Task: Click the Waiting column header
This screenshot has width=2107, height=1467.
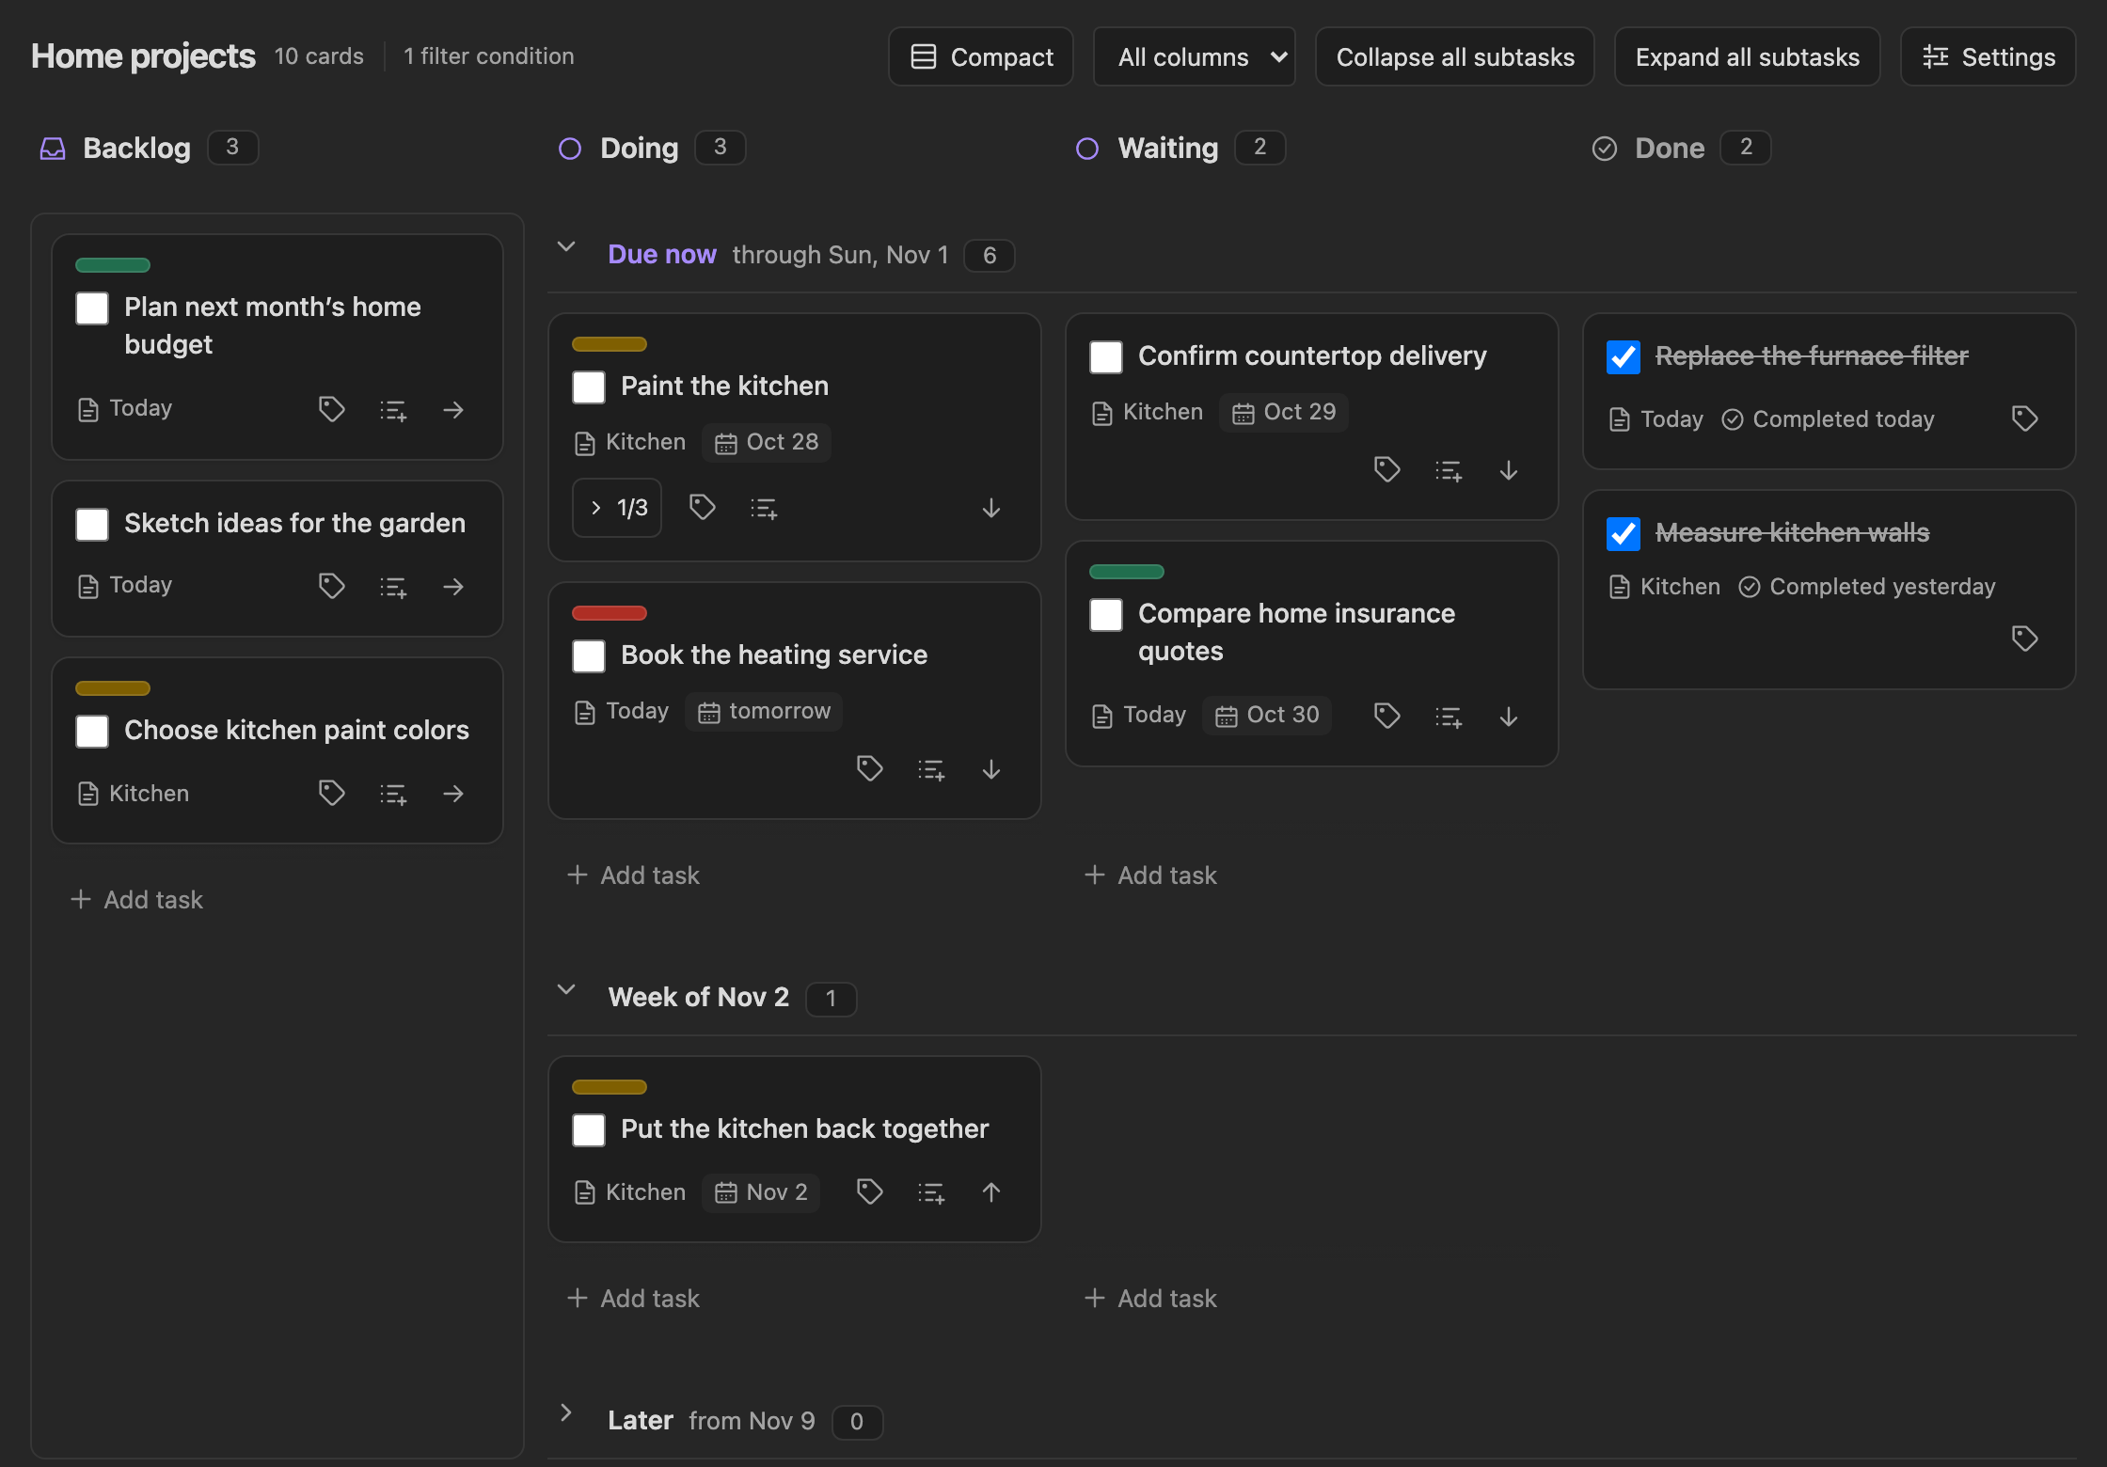Action: click(1167, 148)
